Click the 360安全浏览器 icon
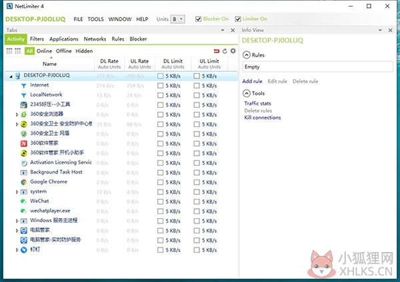400x282 pixels. coord(24,114)
